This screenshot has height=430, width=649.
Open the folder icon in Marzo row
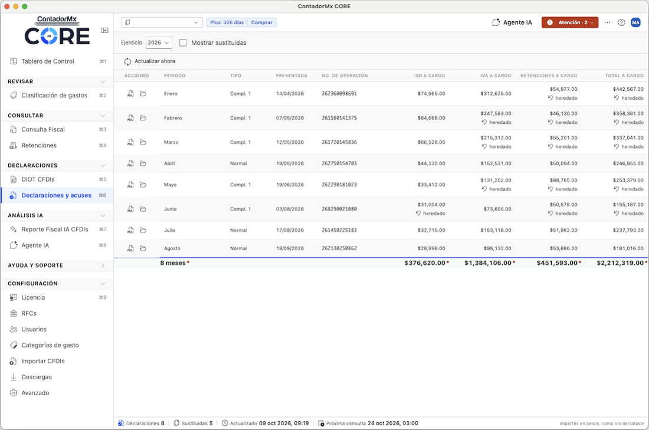coord(143,142)
